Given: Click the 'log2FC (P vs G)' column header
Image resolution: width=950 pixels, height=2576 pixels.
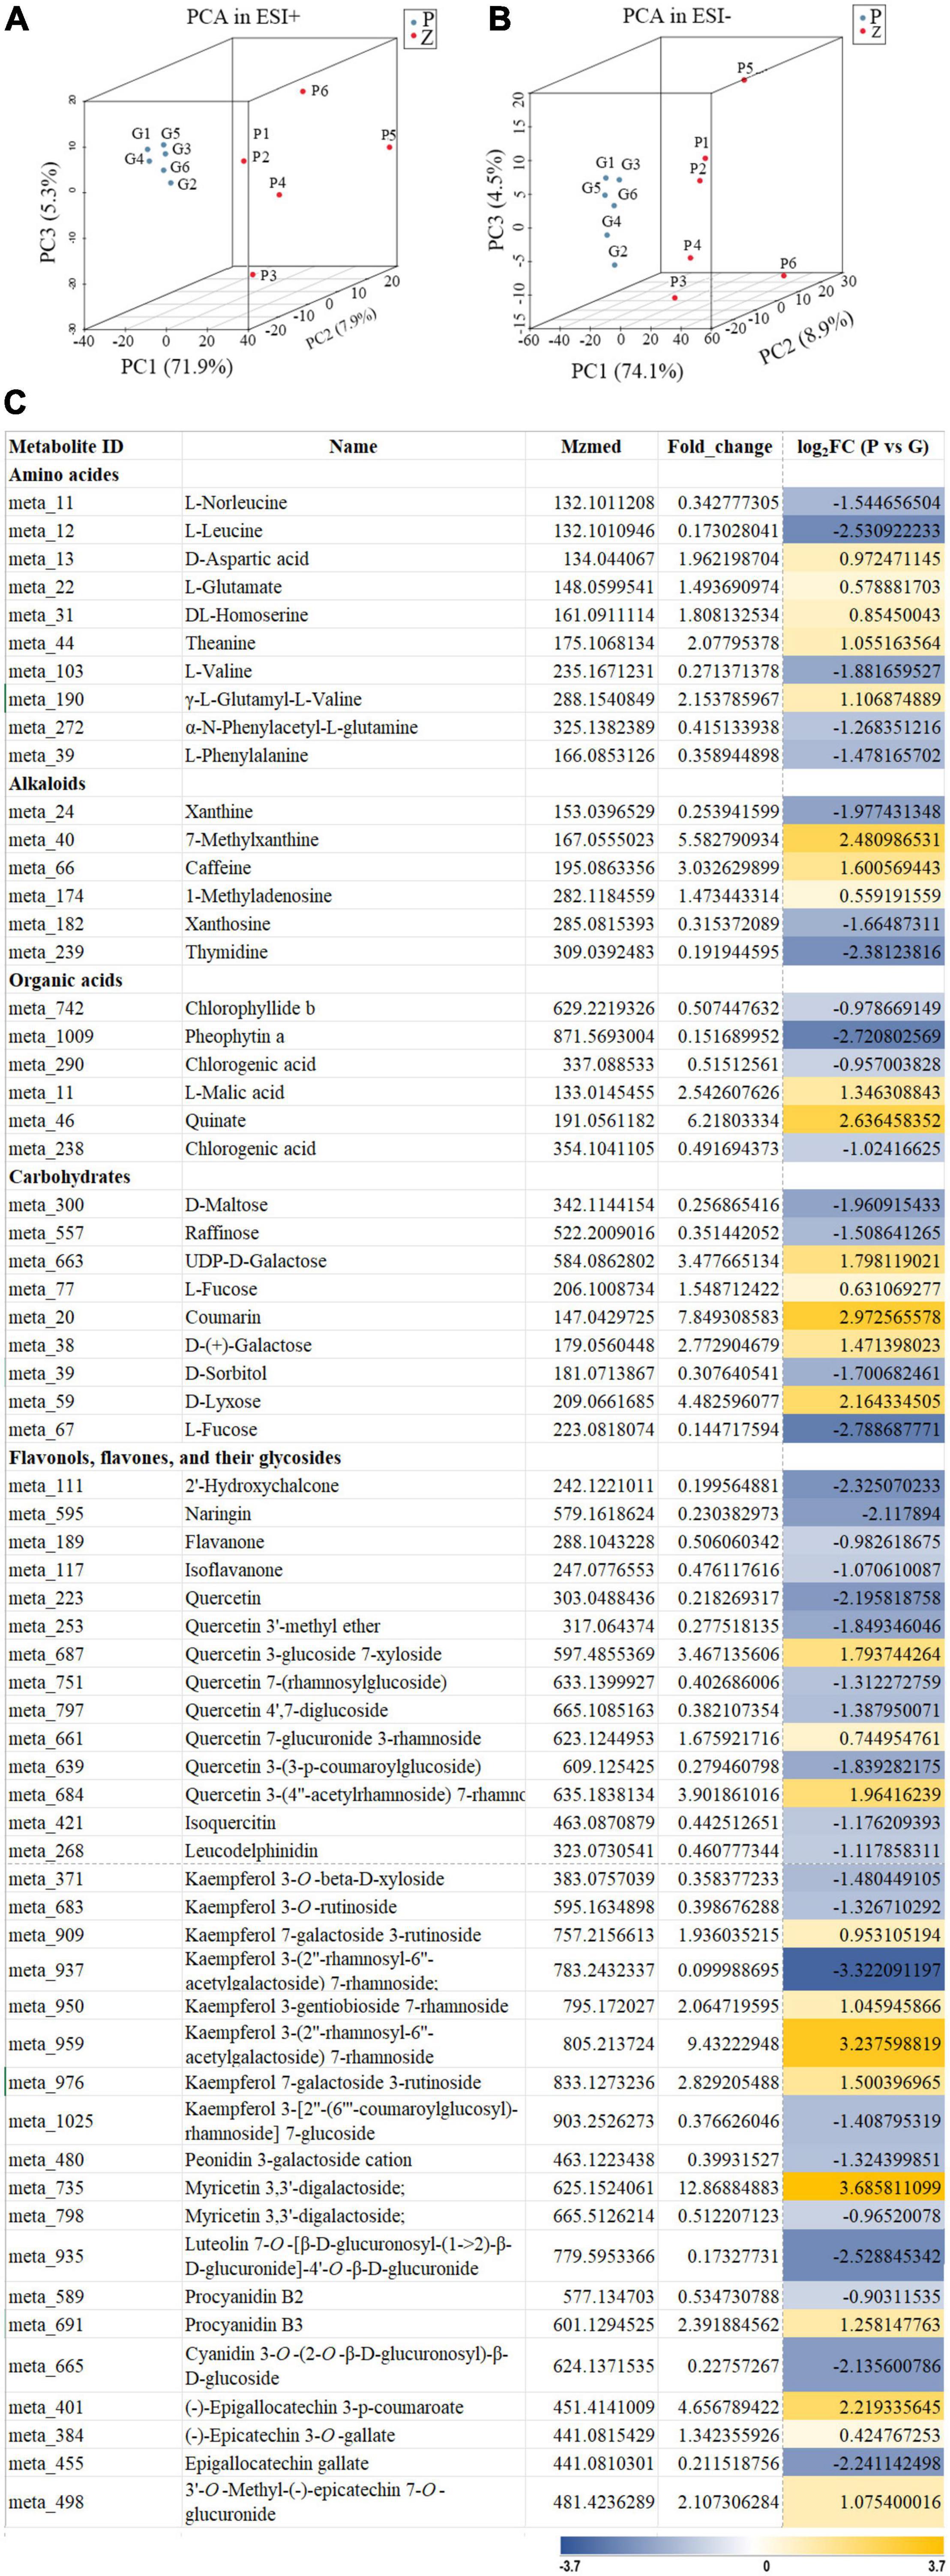Looking at the screenshot, I should coord(864,447).
